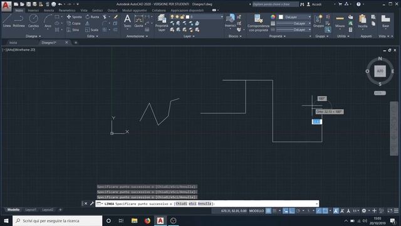Toggle snap mode in status bar
Image resolution: width=401 pixels, height=226 pixels.
(x=274, y=211)
